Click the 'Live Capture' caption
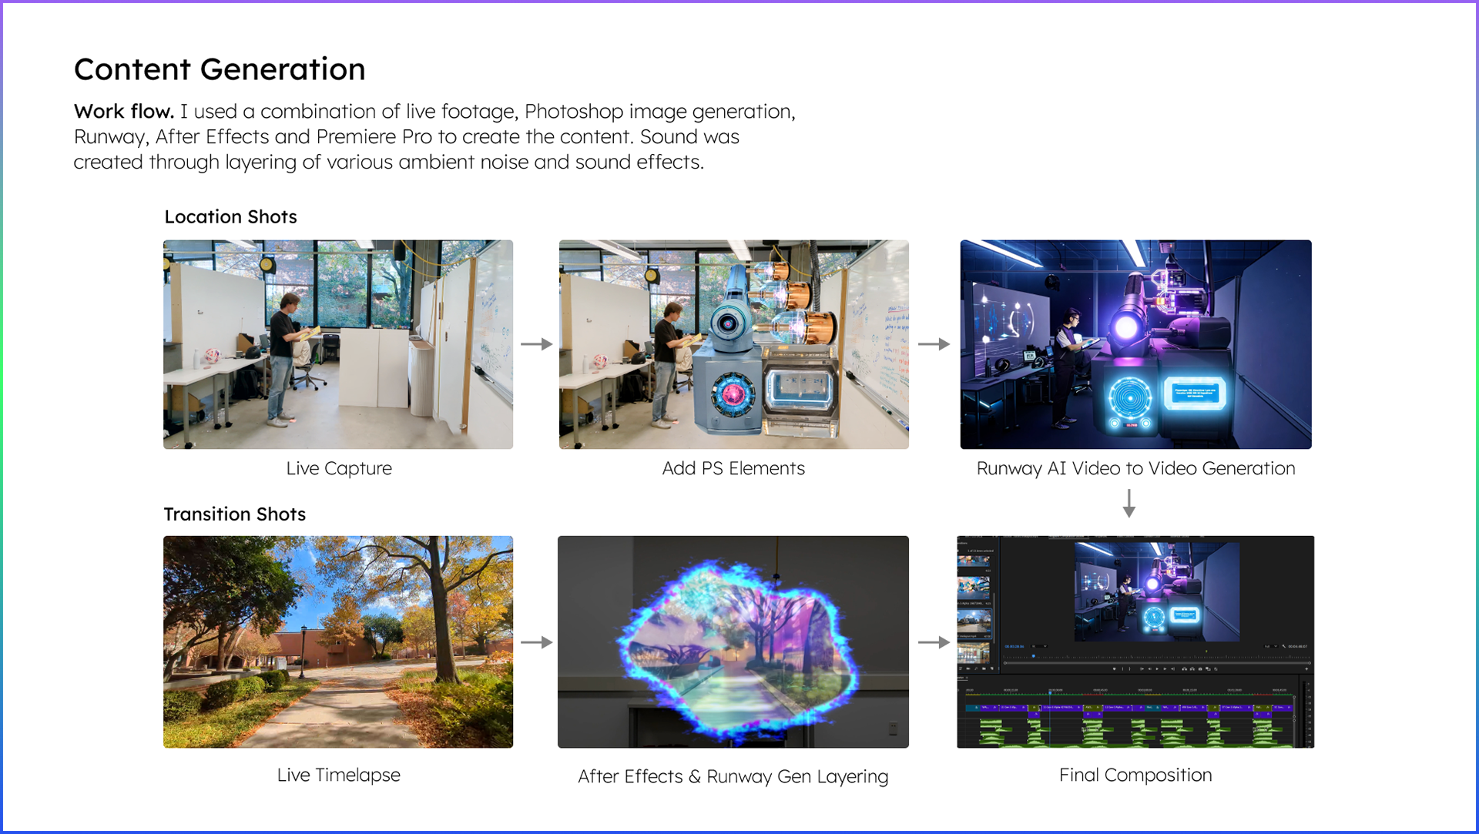Viewport: 1479px width, 834px height. pyautogui.click(x=339, y=468)
